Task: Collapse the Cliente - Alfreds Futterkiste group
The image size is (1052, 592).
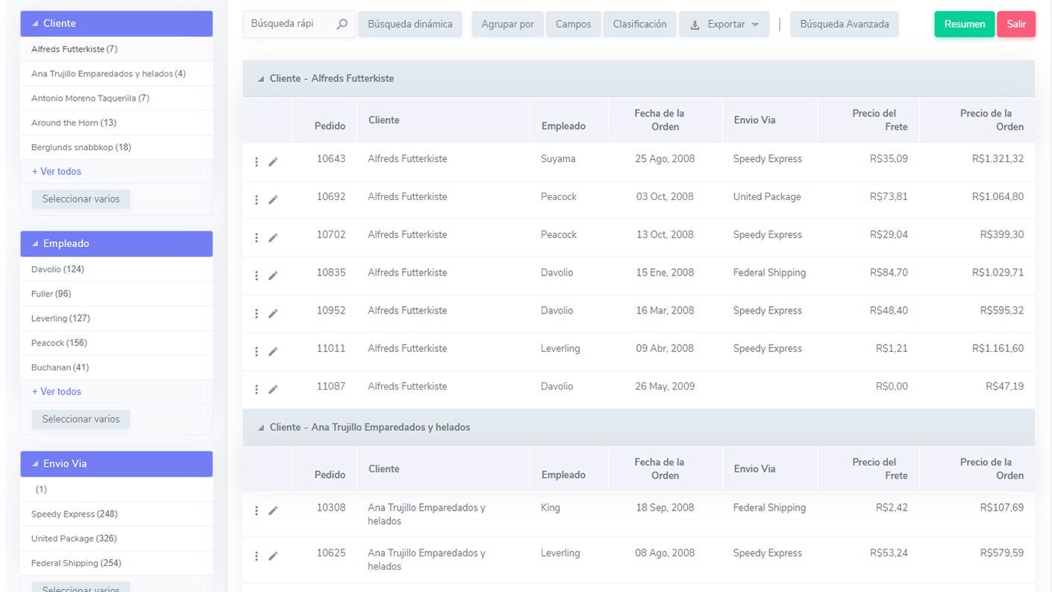Action: point(261,78)
